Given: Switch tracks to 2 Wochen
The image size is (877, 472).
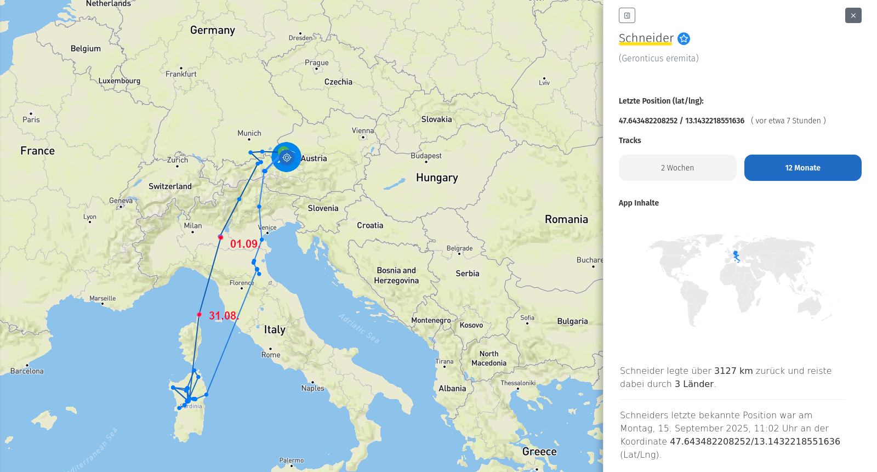Looking at the screenshot, I should tap(677, 168).
